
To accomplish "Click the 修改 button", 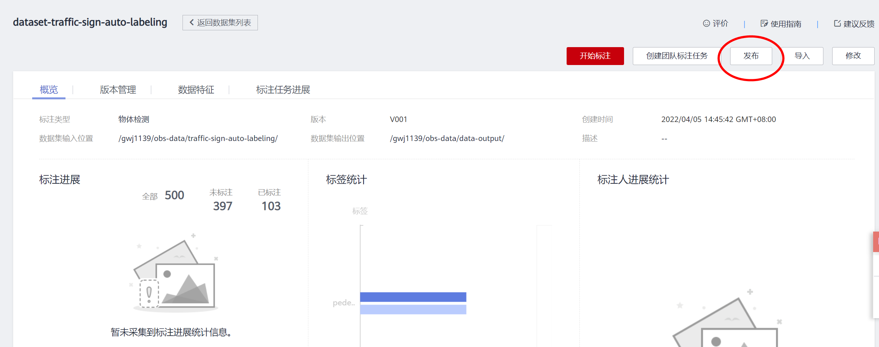I will [853, 56].
